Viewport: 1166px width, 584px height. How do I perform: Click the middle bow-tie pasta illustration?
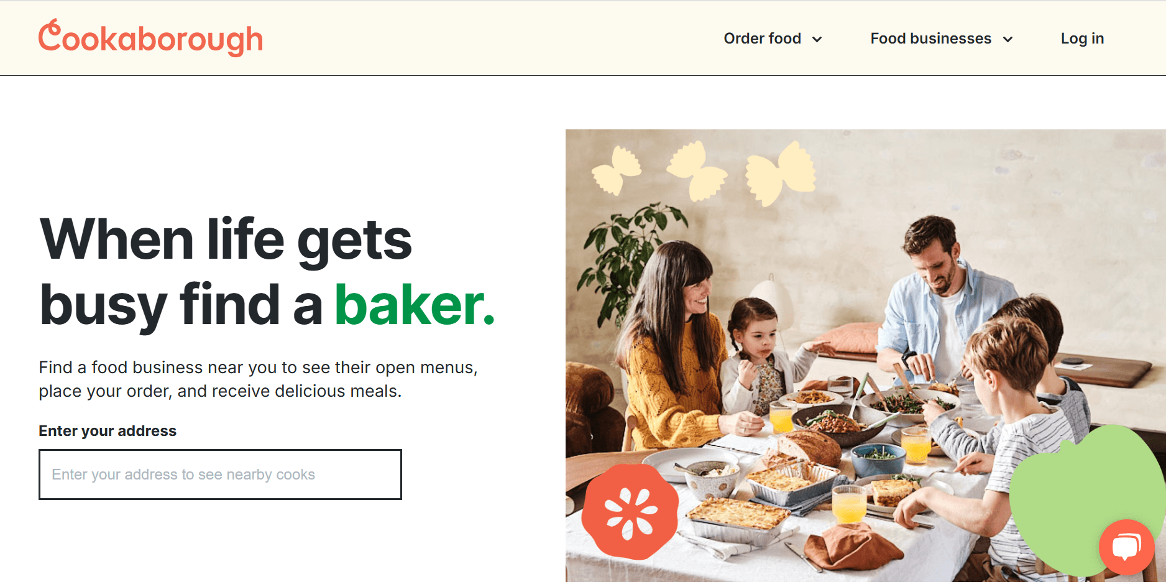[696, 170]
